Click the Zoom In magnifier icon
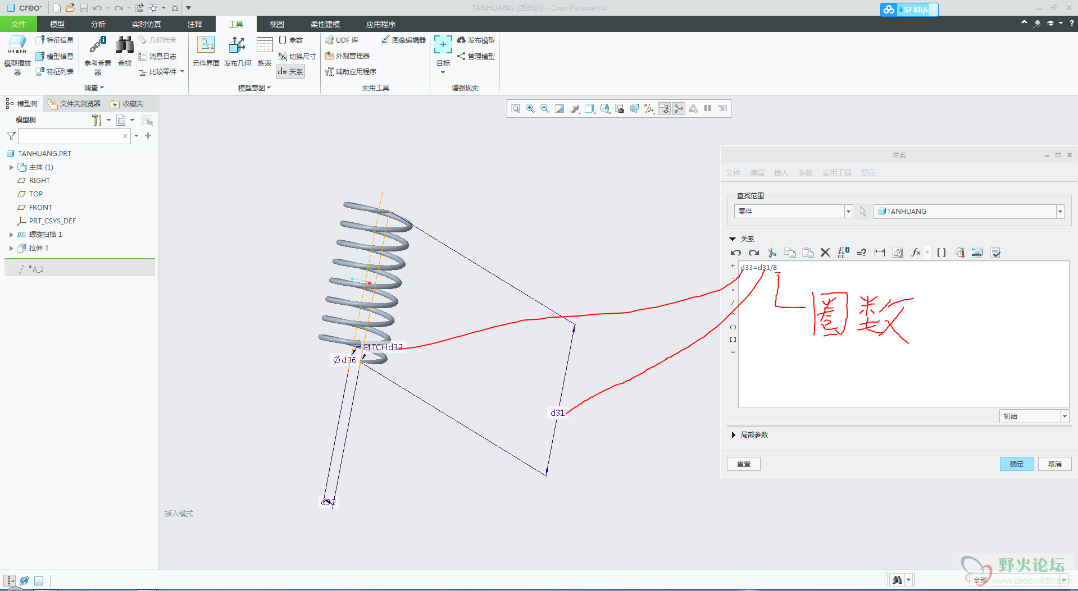1078x591 pixels. click(x=530, y=108)
